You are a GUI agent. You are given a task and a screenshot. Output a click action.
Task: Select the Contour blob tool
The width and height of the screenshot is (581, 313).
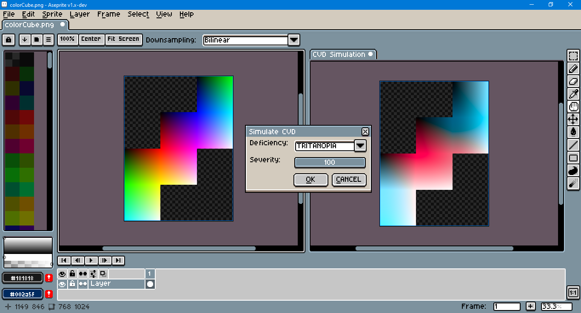(573, 171)
